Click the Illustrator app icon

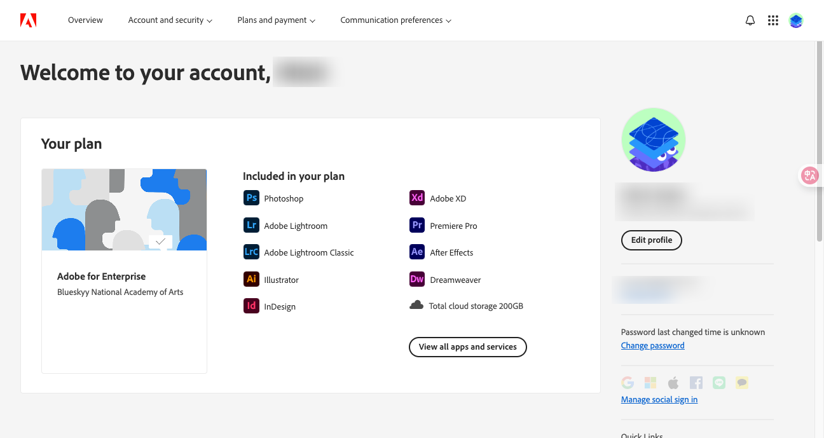pyautogui.click(x=251, y=279)
